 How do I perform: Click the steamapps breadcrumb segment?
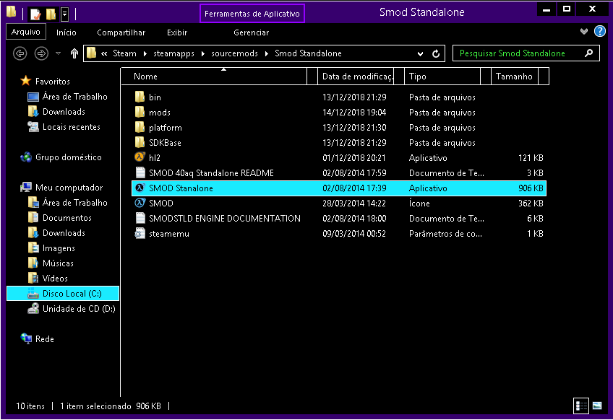tap(173, 53)
